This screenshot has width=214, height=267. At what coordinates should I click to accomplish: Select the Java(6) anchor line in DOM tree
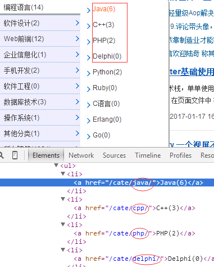tap(107, 183)
